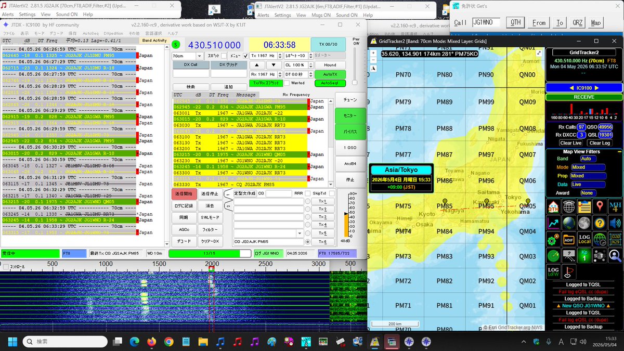Click the Earth globe icon in GridTracker2
Image resolution: width=624 pixels, height=351 pixels.
(x=569, y=223)
